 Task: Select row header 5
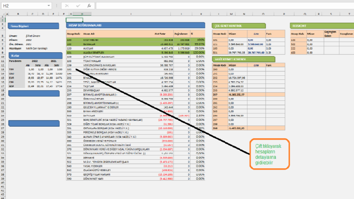point(3,36)
